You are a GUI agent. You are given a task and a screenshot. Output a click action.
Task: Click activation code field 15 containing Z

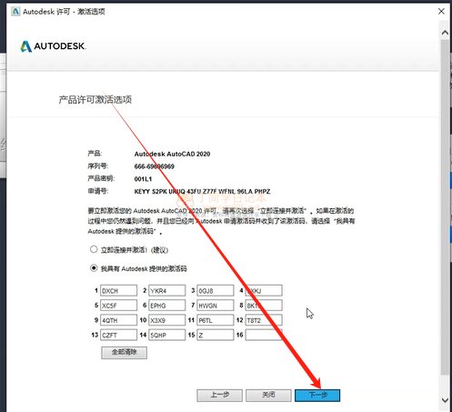coord(216,335)
